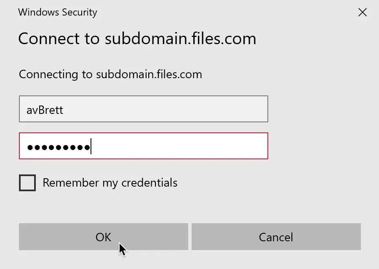Image resolution: width=379 pixels, height=269 pixels.
Task: Tick the Remember my credentials checkbox
Action: [27, 183]
